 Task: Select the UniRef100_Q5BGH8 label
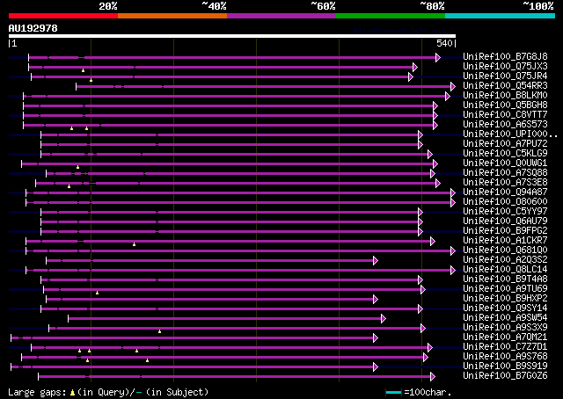[x=505, y=105]
